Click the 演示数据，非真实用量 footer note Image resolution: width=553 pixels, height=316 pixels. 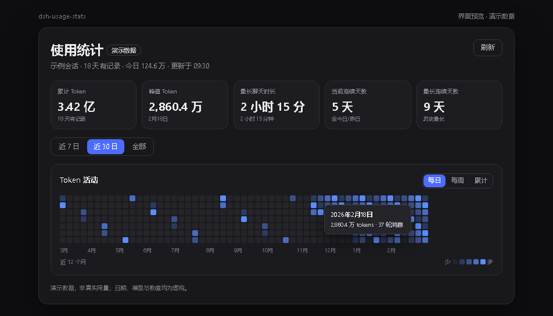120,288
